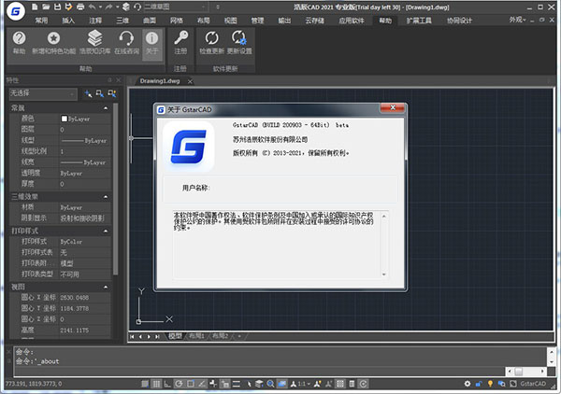This screenshot has width=561, height=394.
Task: Collapse the 三维效果 properties section
Action: click(x=106, y=197)
